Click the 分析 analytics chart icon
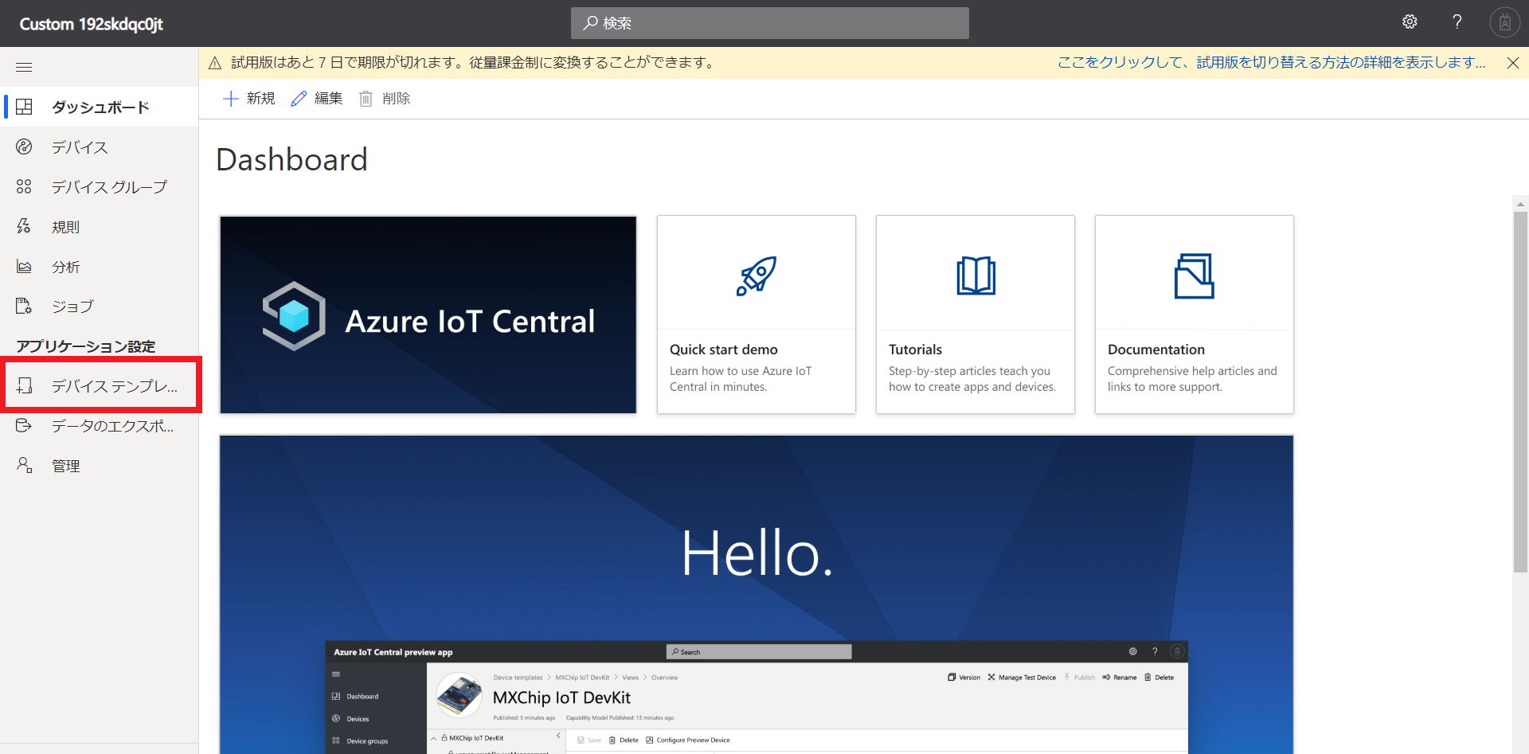The width and height of the screenshot is (1529, 754). 24,266
